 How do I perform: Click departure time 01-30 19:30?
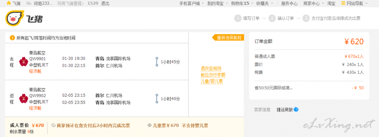point(74,58)
